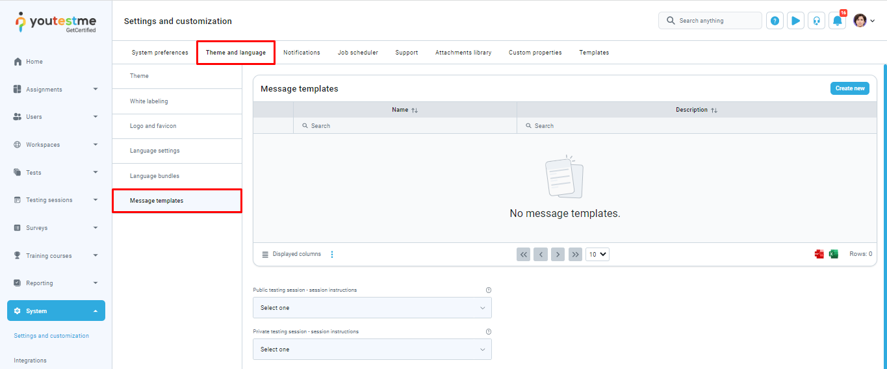Click the support headset icon
Screen dimensions: 887x369
[x=816, y=21]
